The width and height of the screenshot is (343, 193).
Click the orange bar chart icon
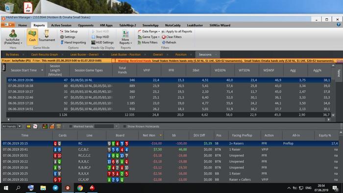pos(52,126)
